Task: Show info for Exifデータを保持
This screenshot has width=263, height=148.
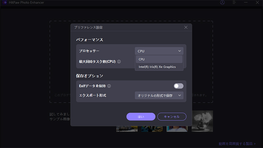Action: point(109,86)
